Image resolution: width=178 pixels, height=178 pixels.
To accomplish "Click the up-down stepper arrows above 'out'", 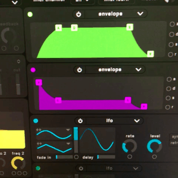I will pyautogui.click(x=18, y=61).
